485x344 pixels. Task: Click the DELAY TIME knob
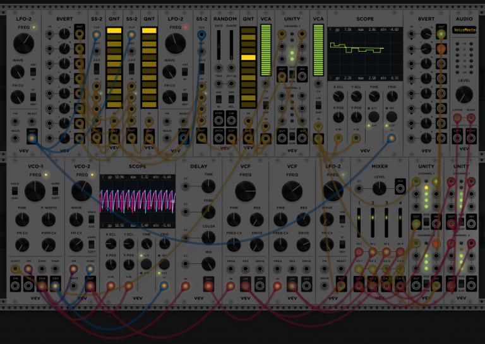(208, 186)
